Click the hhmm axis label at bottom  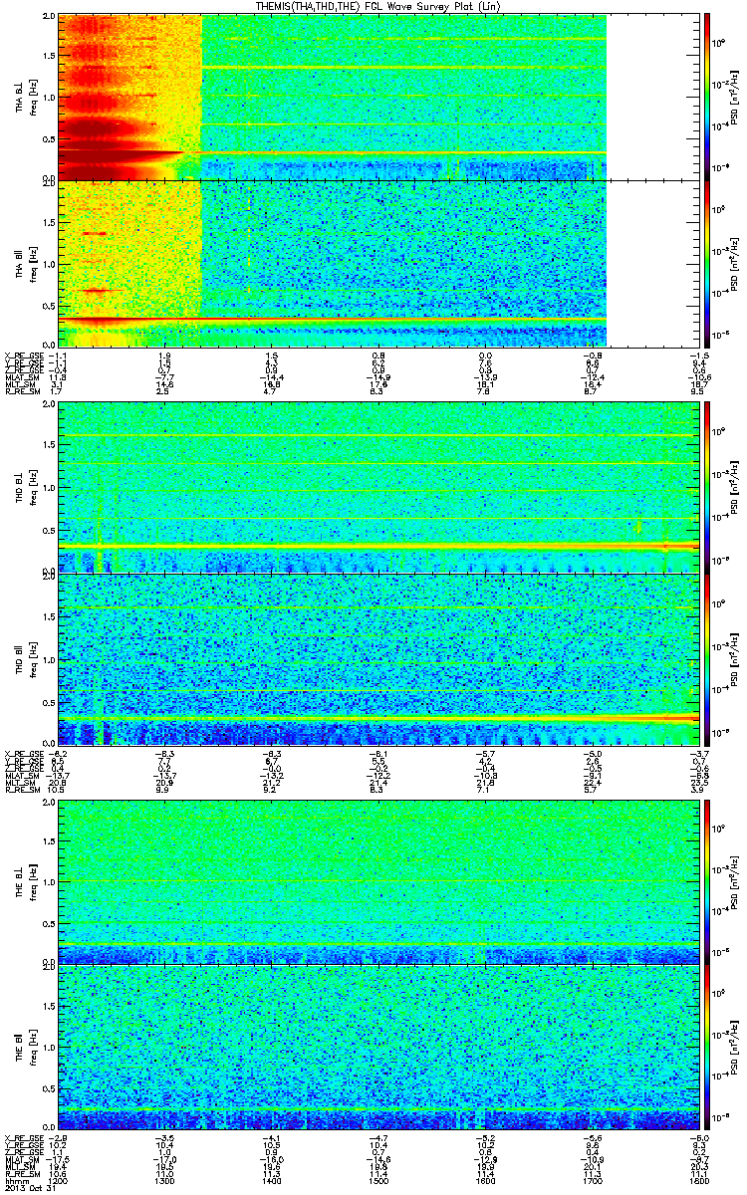pos(14,1182)
